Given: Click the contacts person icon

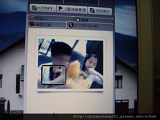Looking at the screenshot, I should point(32,18).
